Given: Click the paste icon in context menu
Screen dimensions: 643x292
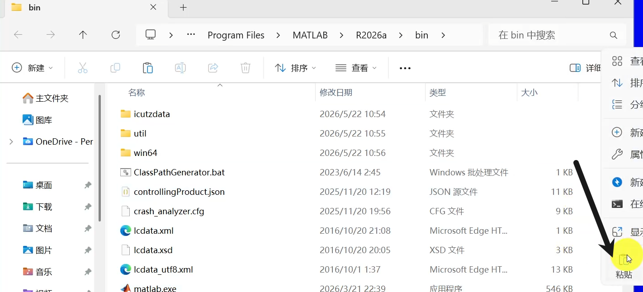Looking at the screenshot, I should click(624, 259).
